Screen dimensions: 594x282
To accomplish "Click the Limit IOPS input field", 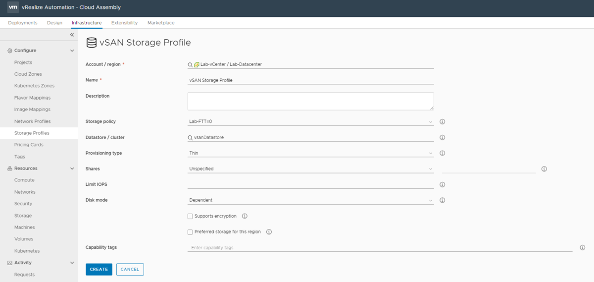I will coord(310,184).
